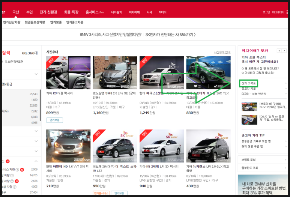Open 신차 가격표 link
This screenshot has width=290, height=197.
(249, 83)
